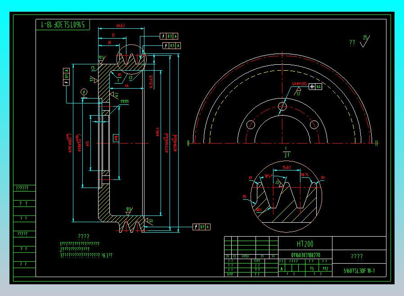This screenshot has width=404, height=296.
Task: Select the mirrored drawing number box at top-left
Action: point(63,24)
